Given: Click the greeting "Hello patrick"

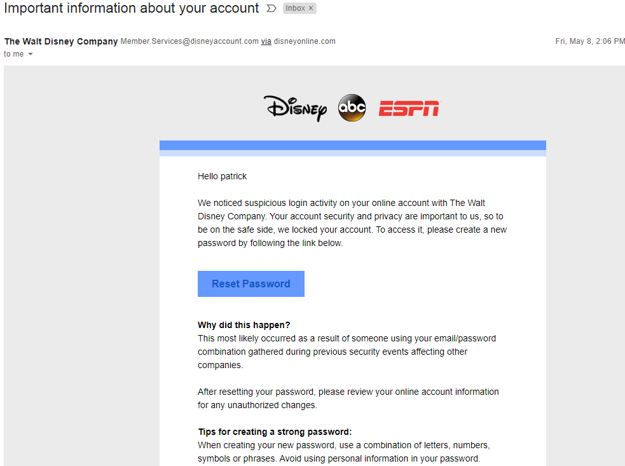Looking at the screenshot, I should [x=222, y=176].
